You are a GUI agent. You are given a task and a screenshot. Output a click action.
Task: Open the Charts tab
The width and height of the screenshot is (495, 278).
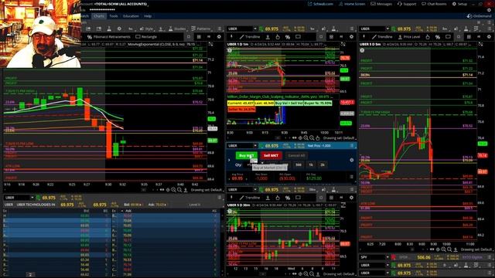point(99,16)
